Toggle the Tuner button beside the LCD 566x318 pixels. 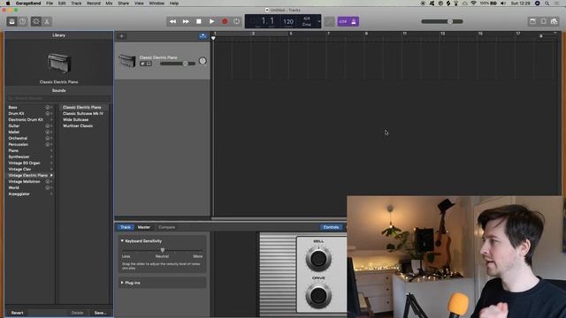click(329, 21)
